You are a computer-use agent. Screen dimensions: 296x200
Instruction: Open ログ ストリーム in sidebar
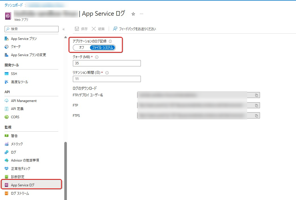tap(20, 193)
